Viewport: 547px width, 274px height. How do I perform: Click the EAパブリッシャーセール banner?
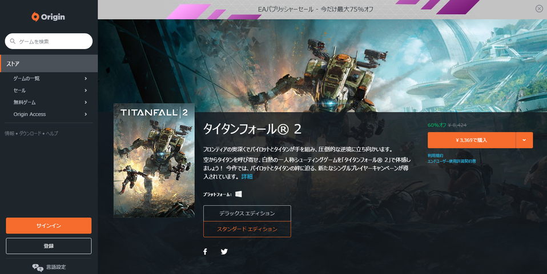tap(315, 9)
